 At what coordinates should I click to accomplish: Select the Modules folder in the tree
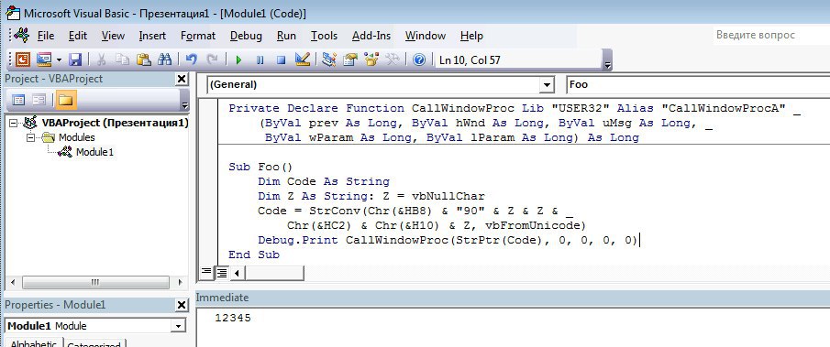coord(77,137)
